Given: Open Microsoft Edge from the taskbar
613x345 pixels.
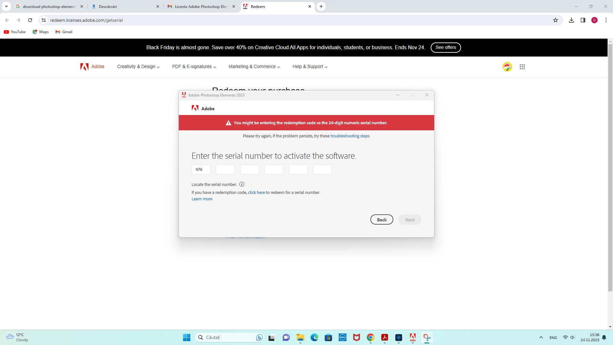Looking at the screenshot, I should tap(314, 337).
